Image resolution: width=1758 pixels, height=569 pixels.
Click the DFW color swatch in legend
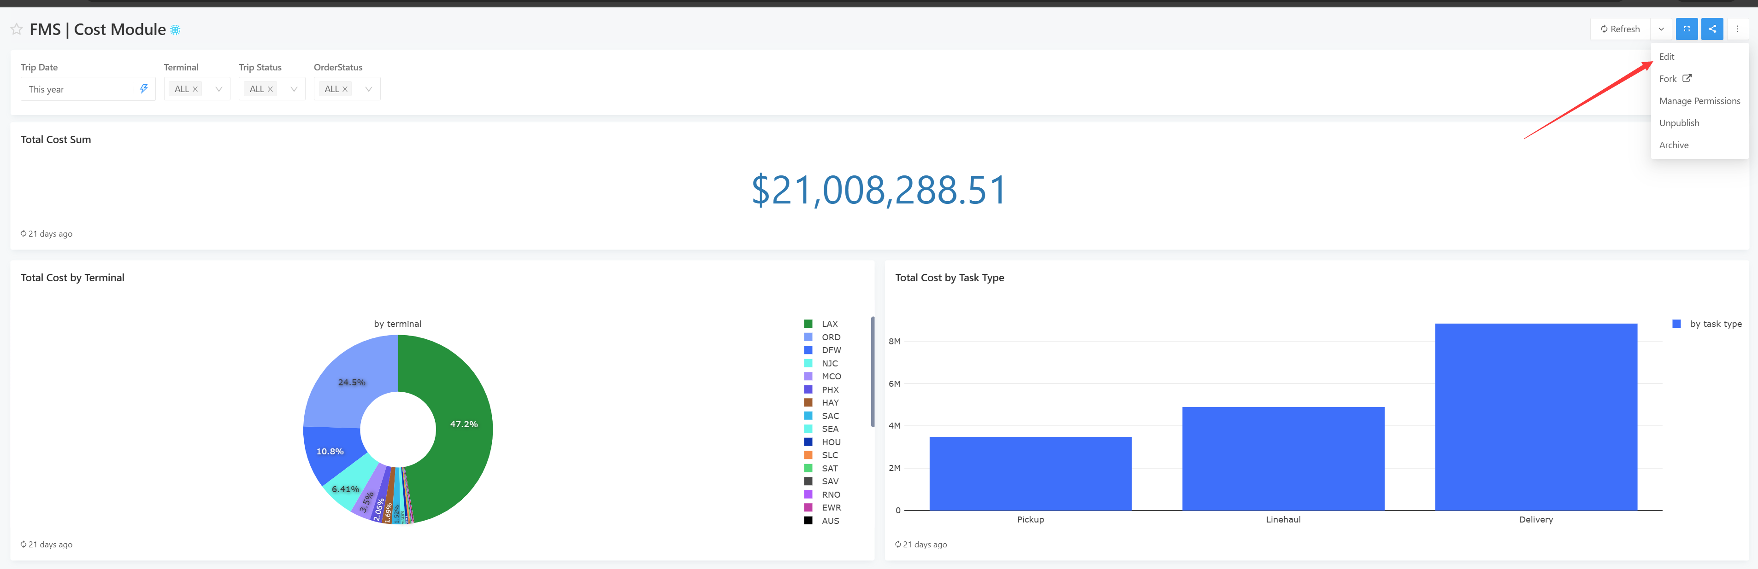pyautogui.click(x=808, y=350)
